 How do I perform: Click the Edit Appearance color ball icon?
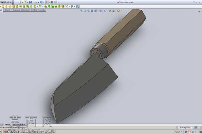pos(110,11)
